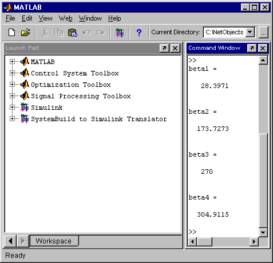This screenshot has width=273, height=263.
Task: Click the beta2 value 173.7273
Action: [213, 129]
